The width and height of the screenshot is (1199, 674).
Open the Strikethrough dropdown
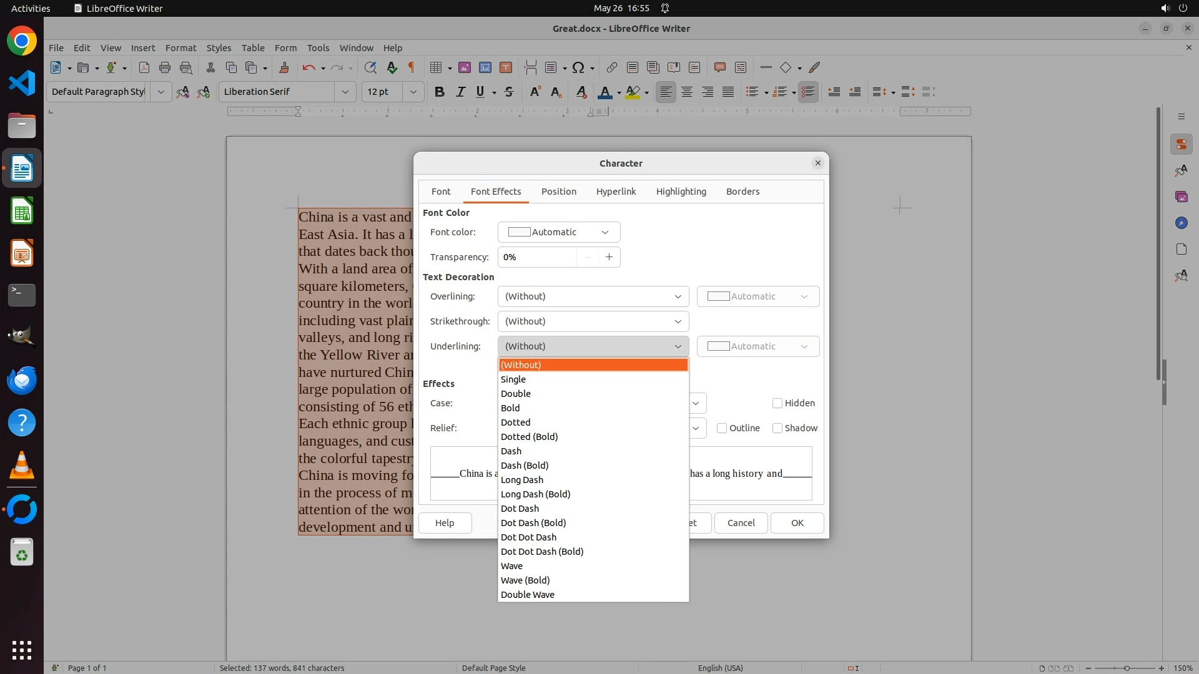[x=593, y=321]
